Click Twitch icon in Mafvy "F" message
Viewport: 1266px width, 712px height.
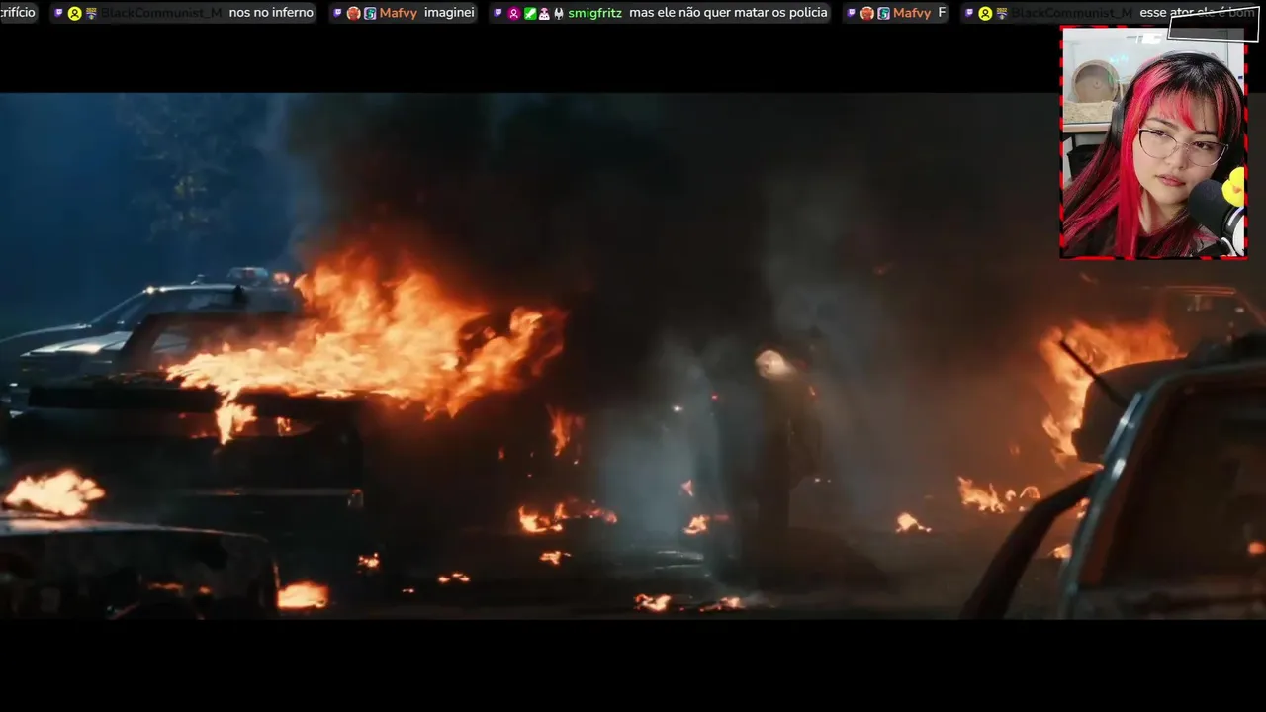(851, 13)
